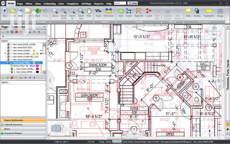Click red delete X in lower panel toolbar
The height and width of the screenshot is (144, 230).
tap(12, 78)
